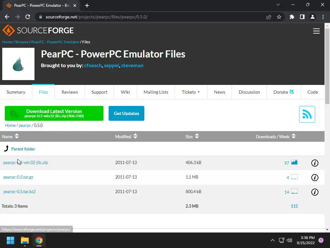Image resolution: width=330 pixels, height=248 pixels.
Task: Go to Parent folder
Action: click(x=23, y=149)
